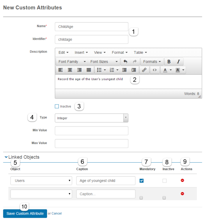Click the Save Custom Attribute button
This screenshot has width=206, height=220.
pos(25,213)
